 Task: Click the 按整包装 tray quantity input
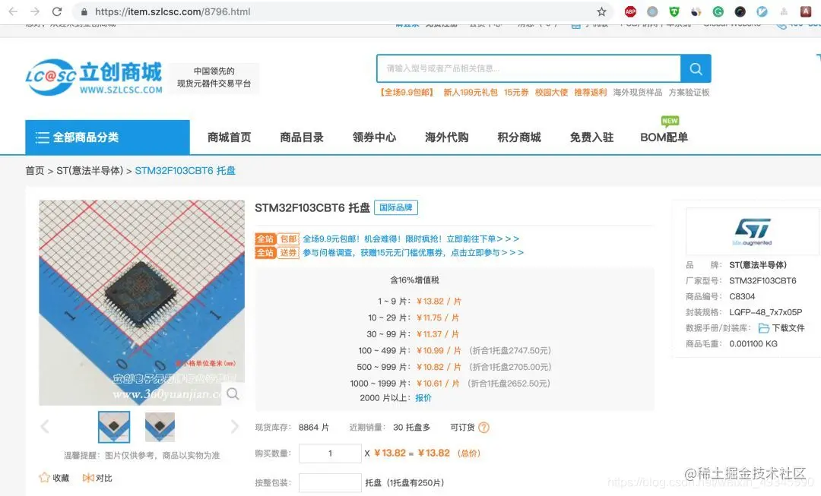(x=330, y=483)
